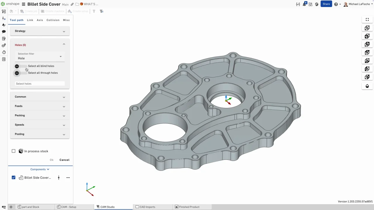Open Billet Side Cover three-dot menu
Viewport: 374px width, 210px height.
coord(68,178)
